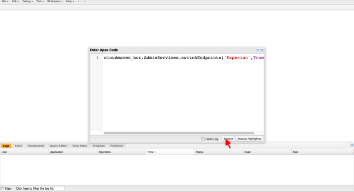Run code with the Execute button
The width and height of the screenshot is (354, 192).
click(229, 139)
